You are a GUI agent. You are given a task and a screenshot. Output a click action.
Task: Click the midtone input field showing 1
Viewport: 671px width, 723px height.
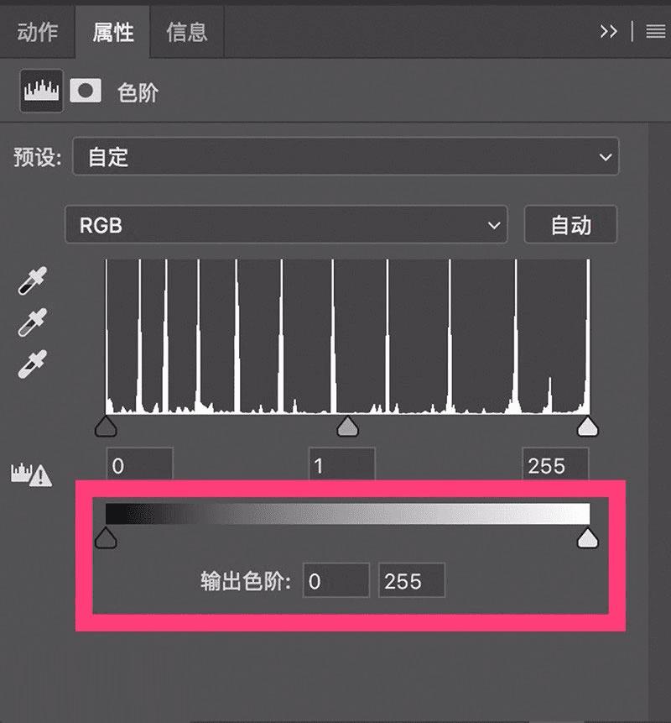point(341,464)
